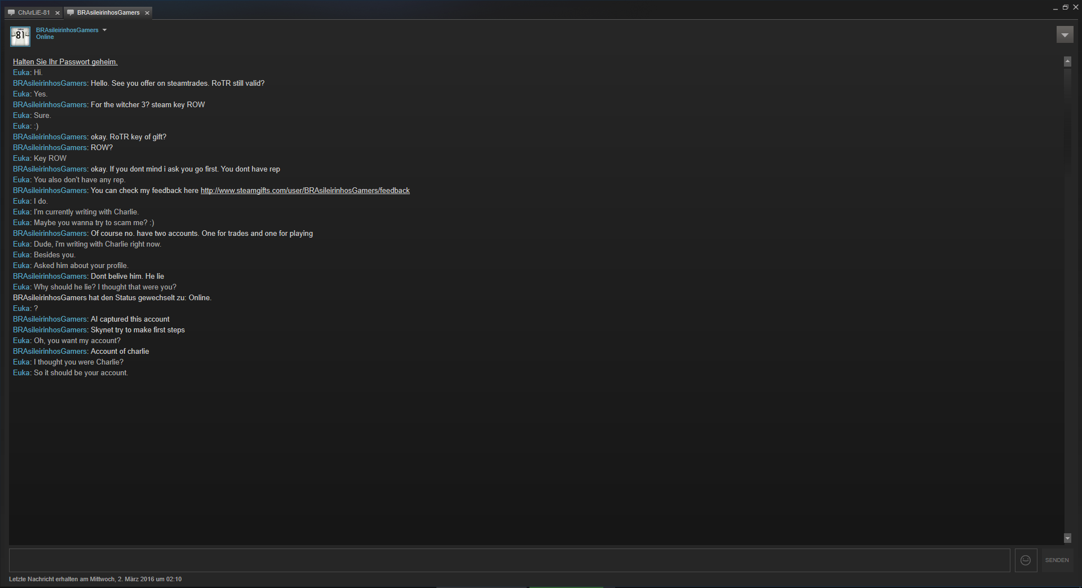The width and height of the screenshot is (1082, 588).
Task: Click the SENDEN button
Action: click(x=1057, y=560)
